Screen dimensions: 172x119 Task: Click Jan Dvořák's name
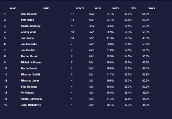[28, 50]
